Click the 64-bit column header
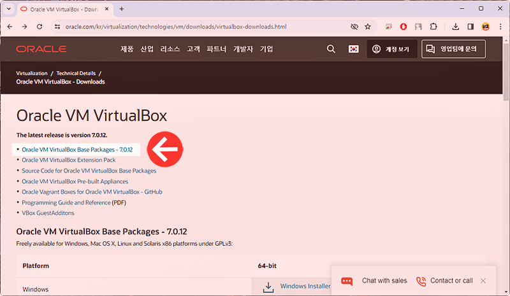The image size is (510, 296). pyautogui.click(x=267, y=266)
